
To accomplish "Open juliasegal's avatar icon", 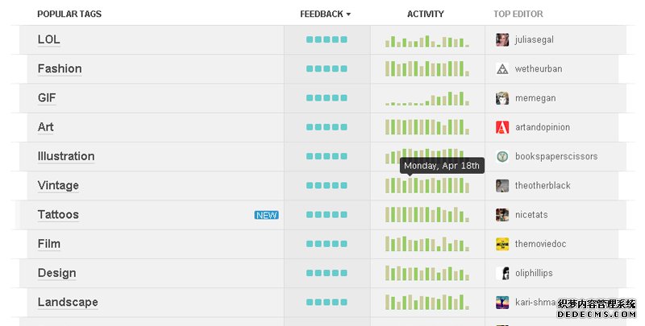I will (502, 39).
